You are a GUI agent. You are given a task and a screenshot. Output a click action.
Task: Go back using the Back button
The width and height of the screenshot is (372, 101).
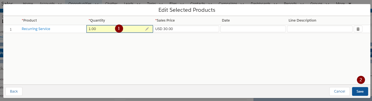(14, 91)
